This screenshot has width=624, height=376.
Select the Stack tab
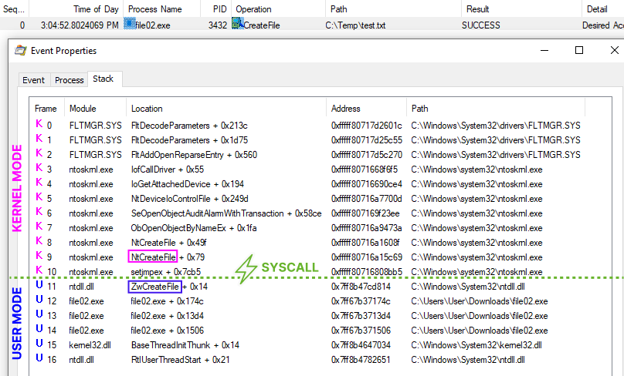103,79
